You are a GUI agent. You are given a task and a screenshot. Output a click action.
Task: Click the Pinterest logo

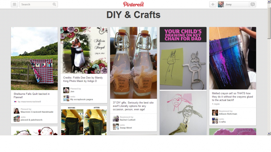click(133, 4)
